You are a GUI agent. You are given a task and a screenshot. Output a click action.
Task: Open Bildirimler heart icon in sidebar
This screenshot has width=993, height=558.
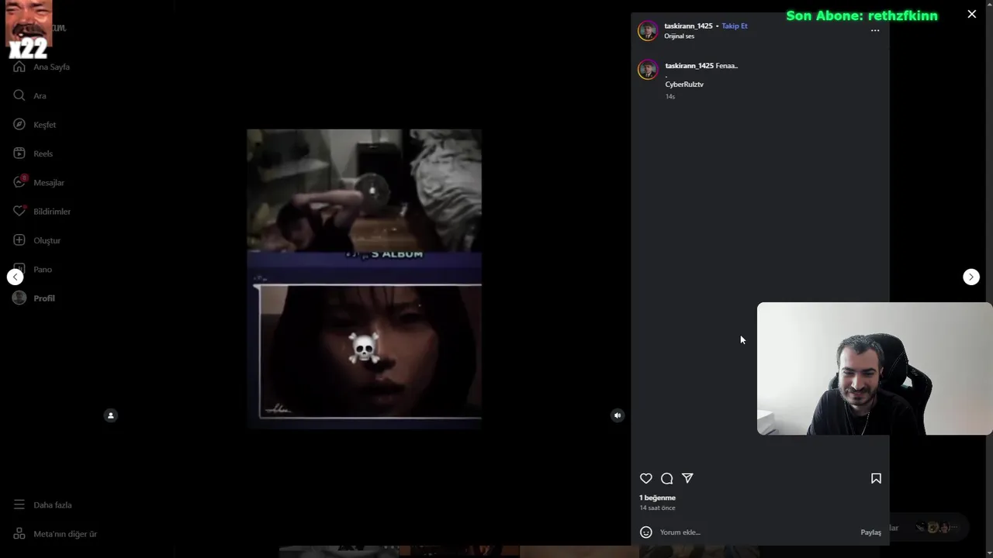click(19, 211)
